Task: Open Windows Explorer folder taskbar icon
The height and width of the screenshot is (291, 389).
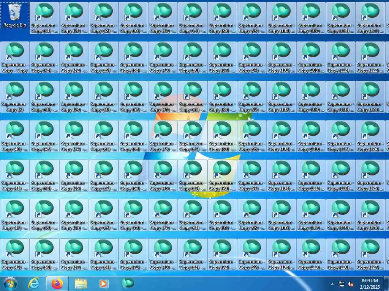Action: pyautogui.click(x=81, y=283)
